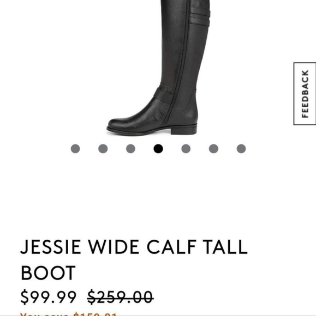This screenshot has height=316, width=316.
Task: Jump to the fifth carousel dot
Action: coord(186,149)
